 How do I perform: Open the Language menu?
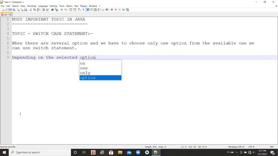coord(43,6)
